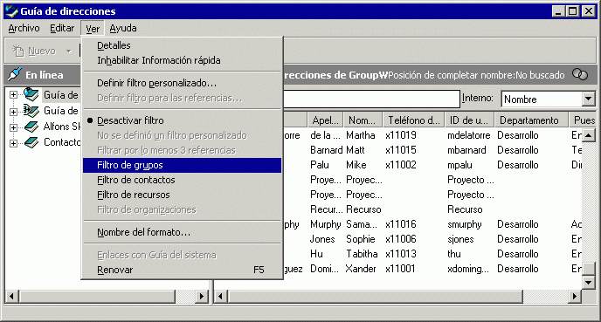Screen dimensions: 601x322
Task: Select the Alfons address book icon
Action: (x=31, y=127)
